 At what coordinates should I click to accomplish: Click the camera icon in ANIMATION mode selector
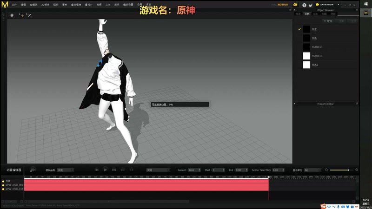pos(318,5)
